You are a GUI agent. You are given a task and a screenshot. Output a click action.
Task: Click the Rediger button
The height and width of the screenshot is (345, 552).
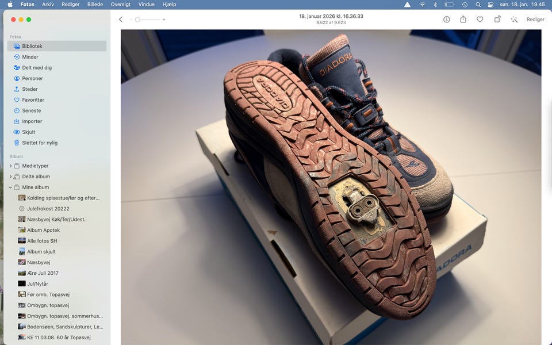pyautogui.click(x=535, y=20)
